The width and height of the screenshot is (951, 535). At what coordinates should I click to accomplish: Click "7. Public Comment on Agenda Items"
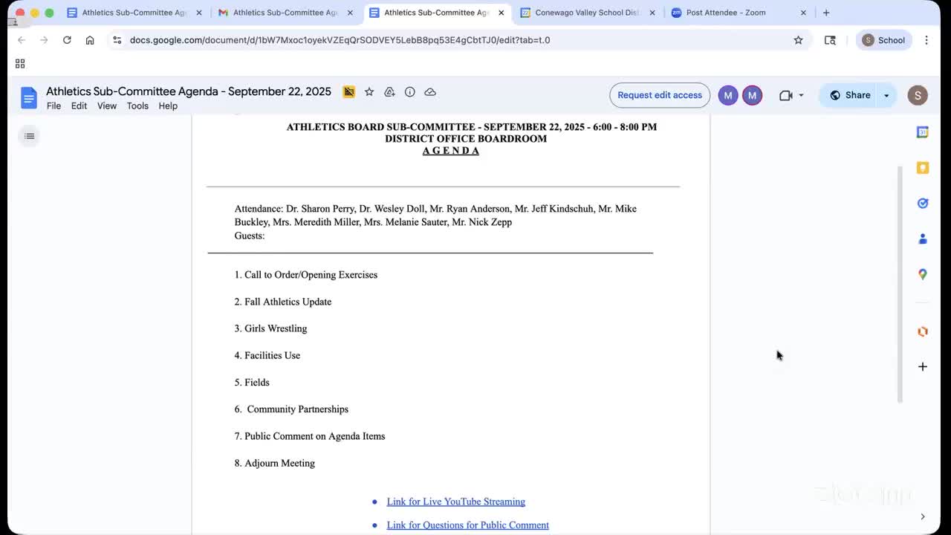point(310,436)
